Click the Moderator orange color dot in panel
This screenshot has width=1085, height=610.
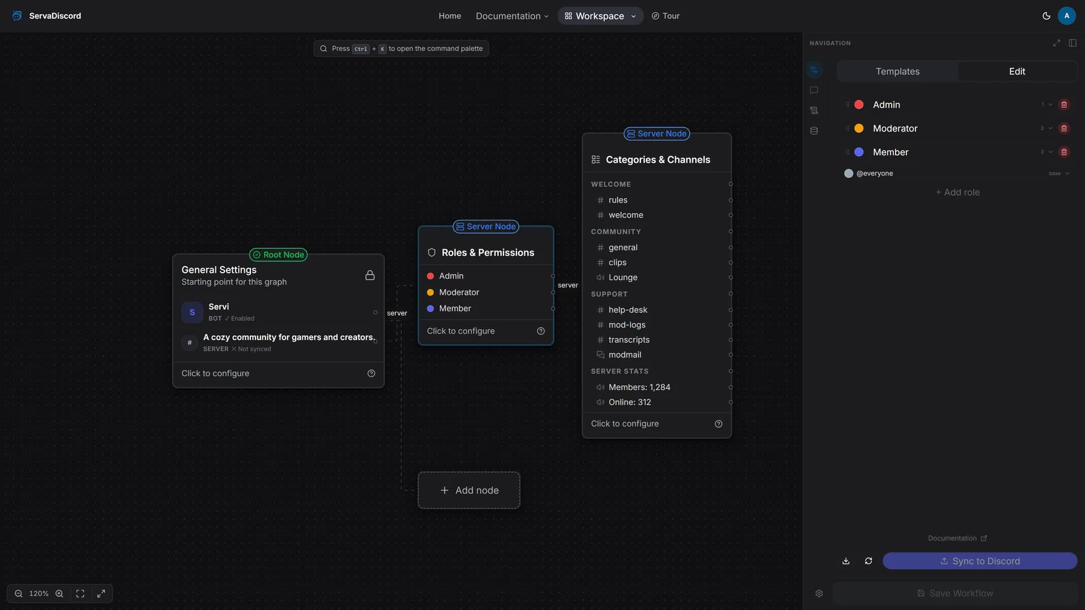point(859,128)
